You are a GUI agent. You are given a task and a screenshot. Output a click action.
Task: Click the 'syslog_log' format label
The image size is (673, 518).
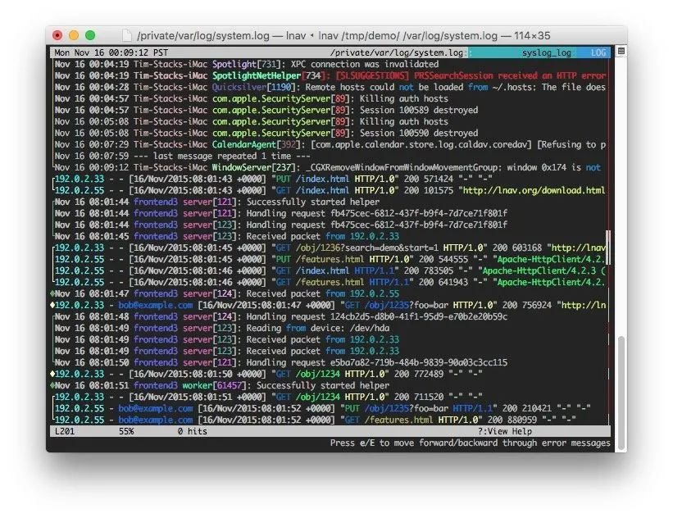pos(547,52)
